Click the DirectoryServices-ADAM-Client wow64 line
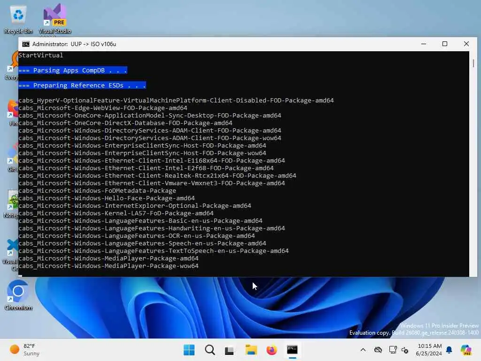481x361 pixels. coord(150,138)
